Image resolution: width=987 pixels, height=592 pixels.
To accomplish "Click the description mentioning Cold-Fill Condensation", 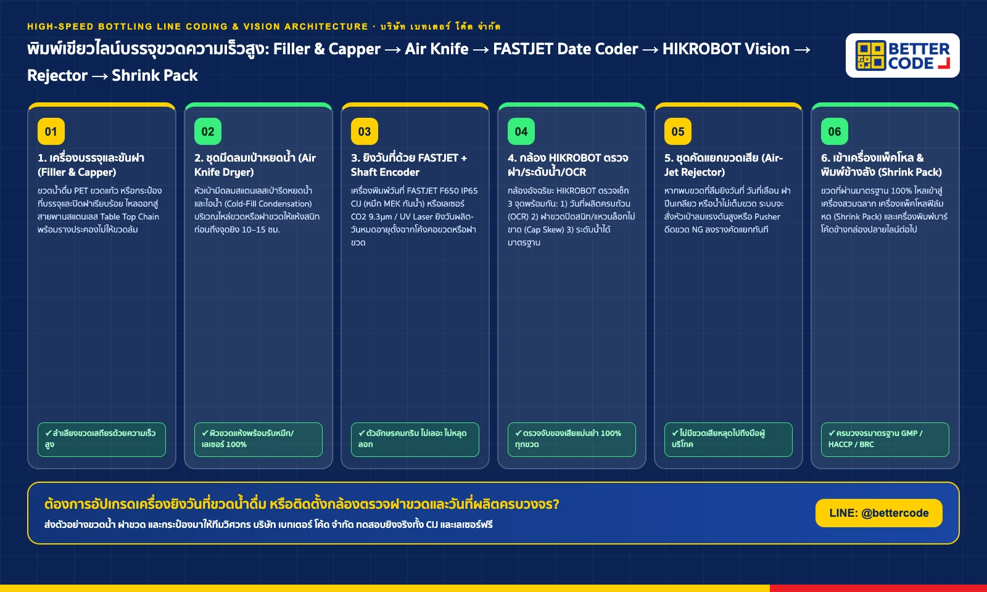I will click(x=257, y=210).
